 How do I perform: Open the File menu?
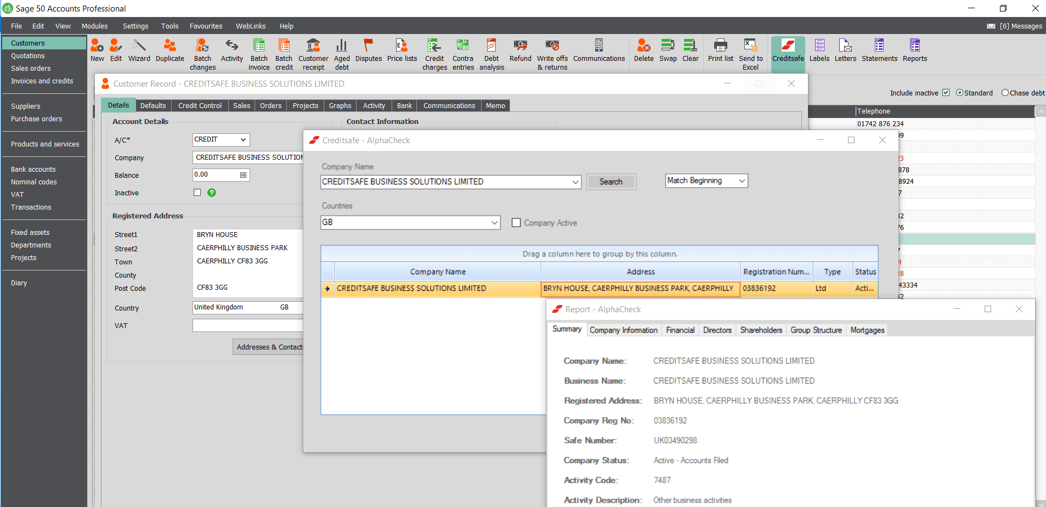16,26
